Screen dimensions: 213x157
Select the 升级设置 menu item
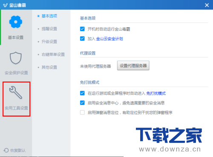[49, 42]
